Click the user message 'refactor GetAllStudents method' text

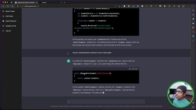tap(92, 53)
